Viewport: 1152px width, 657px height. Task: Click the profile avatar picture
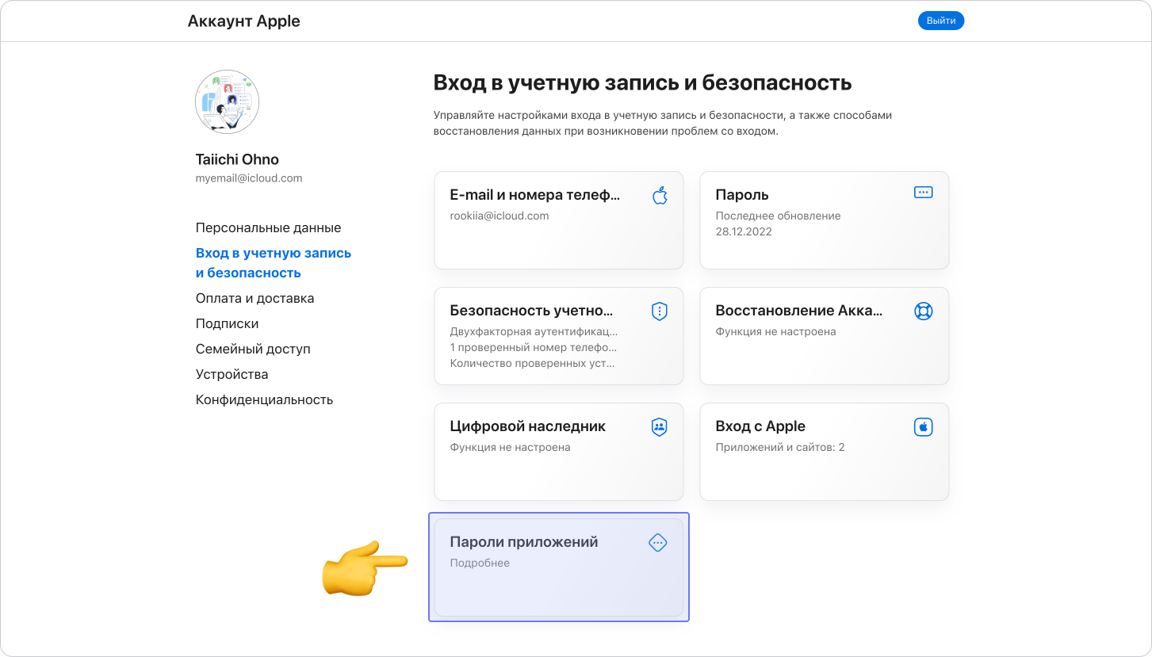pyautogui.click(x=227, y=101)
